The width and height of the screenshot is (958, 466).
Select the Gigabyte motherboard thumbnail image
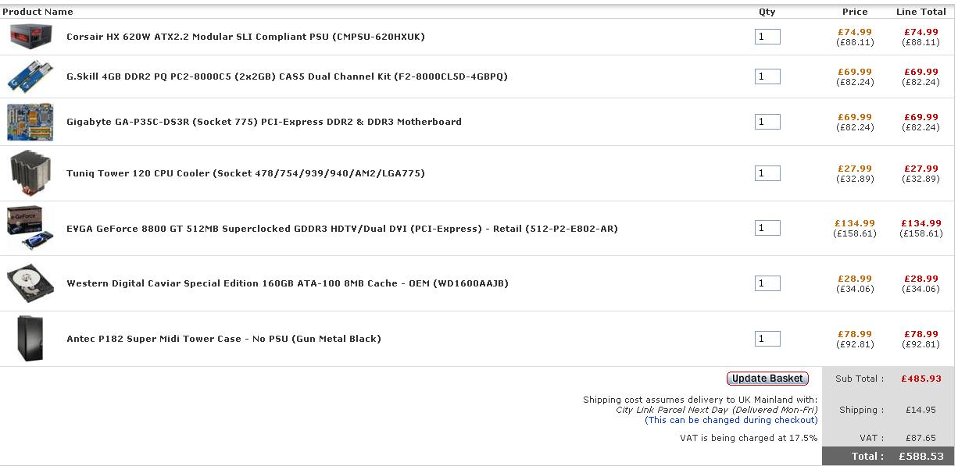[x=30, y=122]
